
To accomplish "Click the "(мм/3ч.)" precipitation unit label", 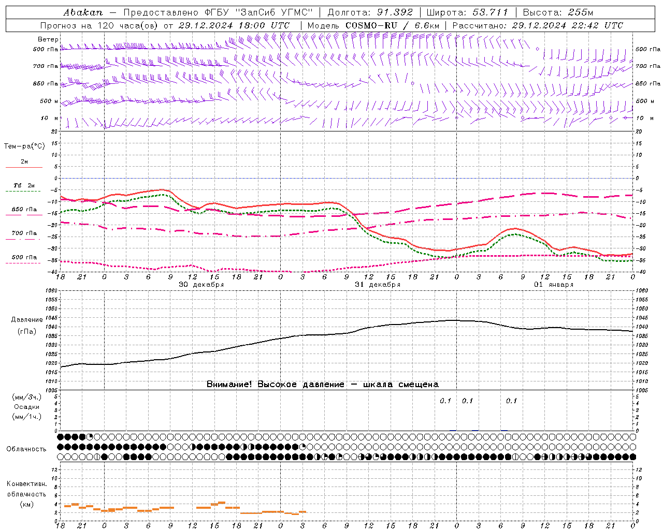I will (x=27, y=397).
